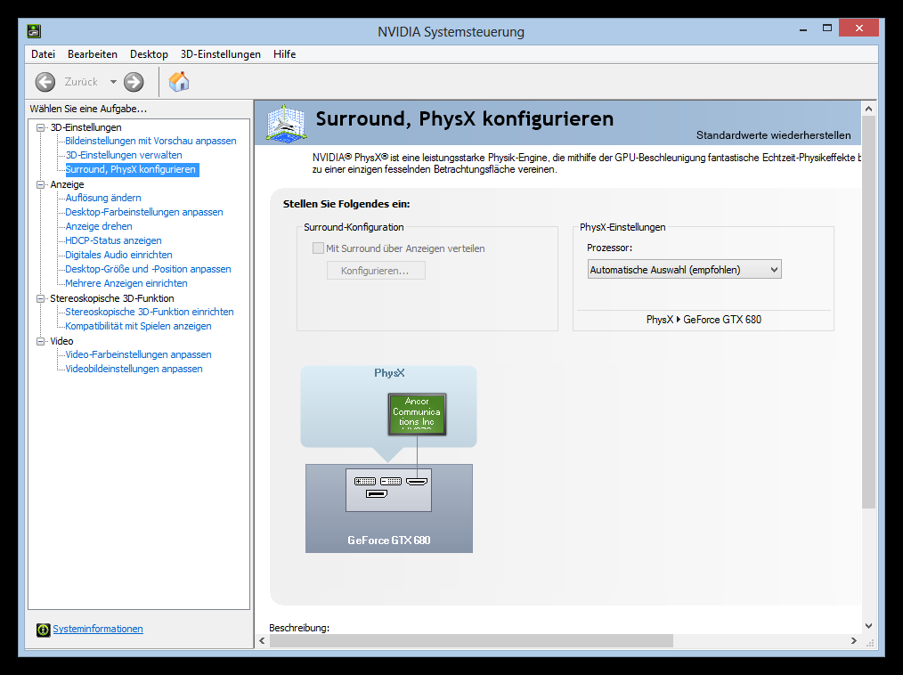Viewport: 903px width, 675px height.
Task: Select the Ancor Communications monitor icon
Action: (x=417, y=414)
